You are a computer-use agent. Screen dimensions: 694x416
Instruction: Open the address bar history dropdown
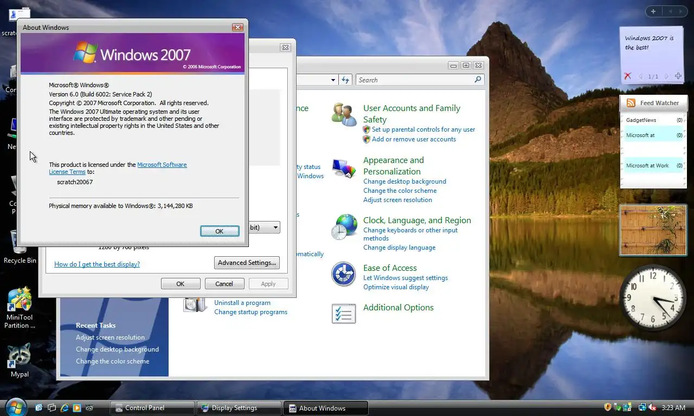coord(333,80)
